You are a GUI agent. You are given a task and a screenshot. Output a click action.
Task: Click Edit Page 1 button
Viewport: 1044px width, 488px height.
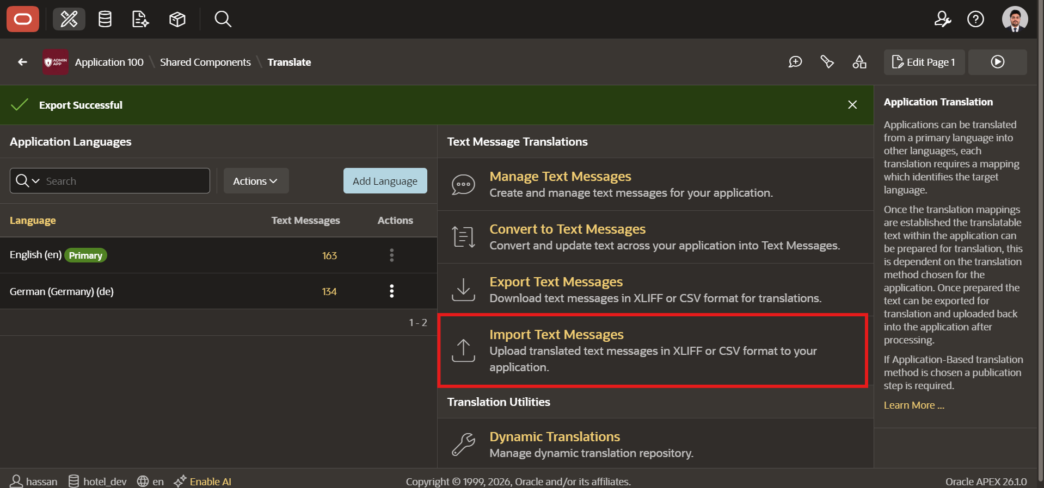click(924, 62)
